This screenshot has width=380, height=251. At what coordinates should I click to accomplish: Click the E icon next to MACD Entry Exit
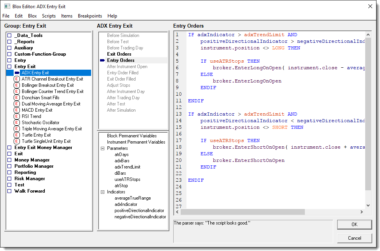[x=17, y=110]
